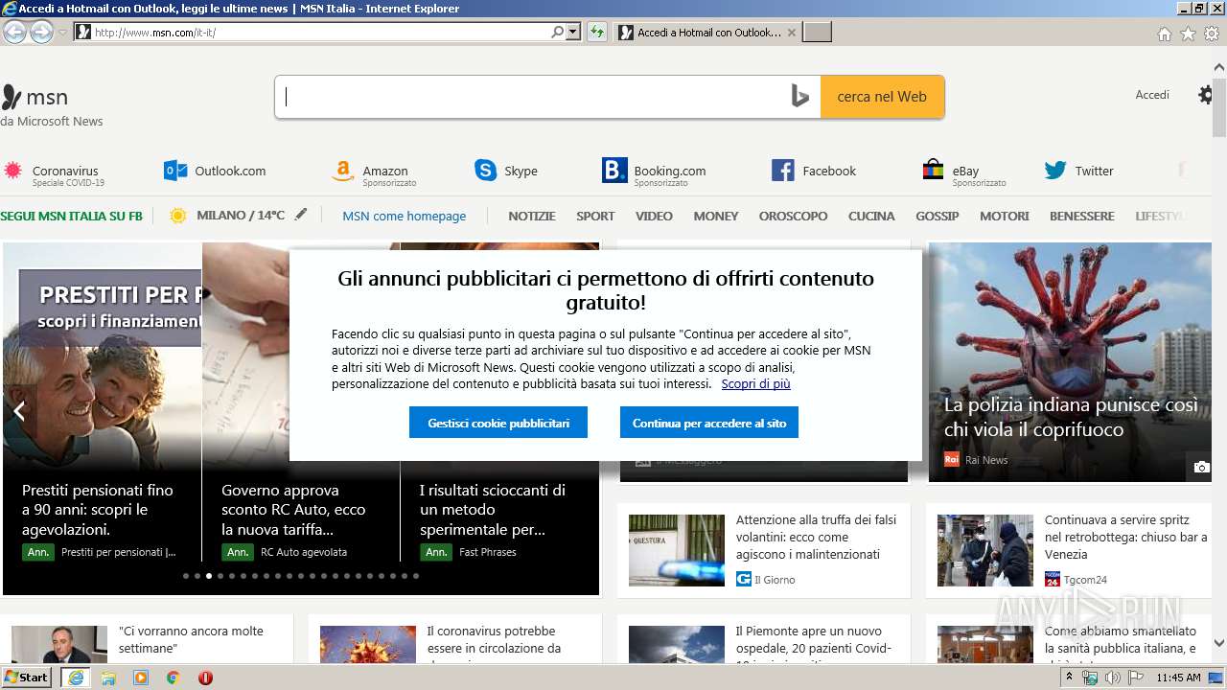Click the browser address bar
The width and height of the screenshot is (1227, 690).
(319, 32)
